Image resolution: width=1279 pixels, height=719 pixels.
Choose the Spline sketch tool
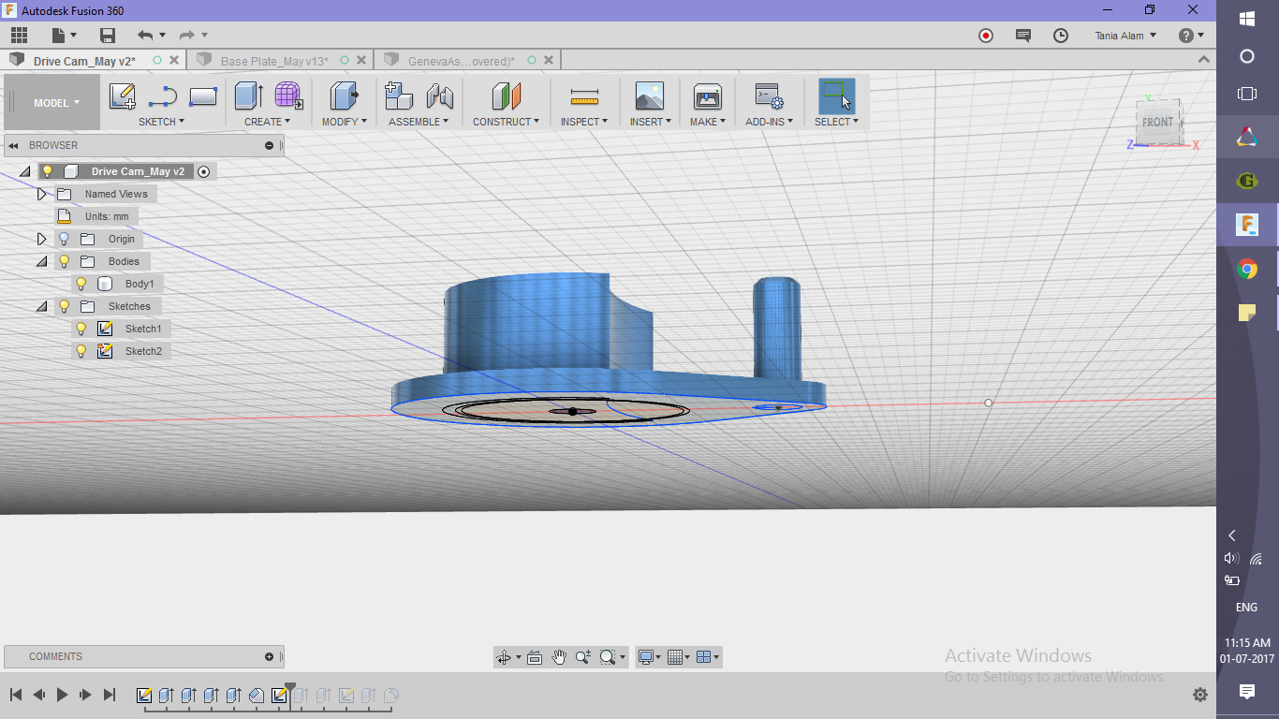163,96
